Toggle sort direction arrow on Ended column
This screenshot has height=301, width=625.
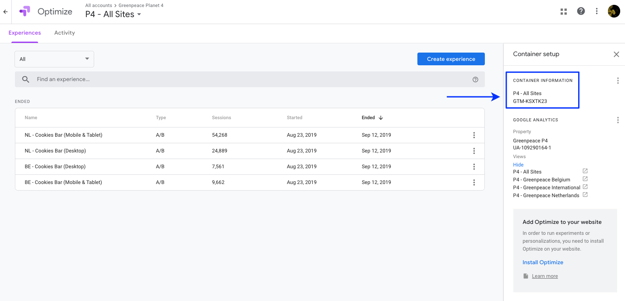(x=381, y=117)
